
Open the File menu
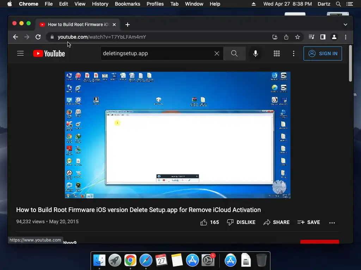pyautogui.click(x=49, y=4)
